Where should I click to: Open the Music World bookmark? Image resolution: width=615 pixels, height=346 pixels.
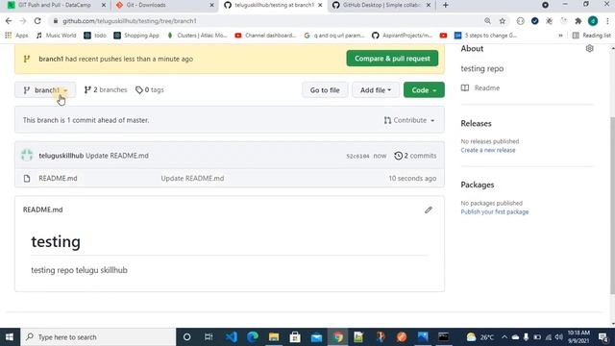[57, 36]
